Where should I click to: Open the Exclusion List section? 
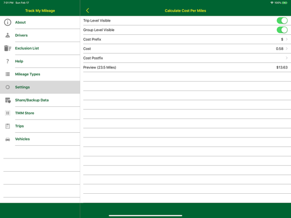click(x=40, y=48)
